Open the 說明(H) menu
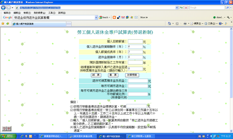233x139 pixels. coord(62,13)
